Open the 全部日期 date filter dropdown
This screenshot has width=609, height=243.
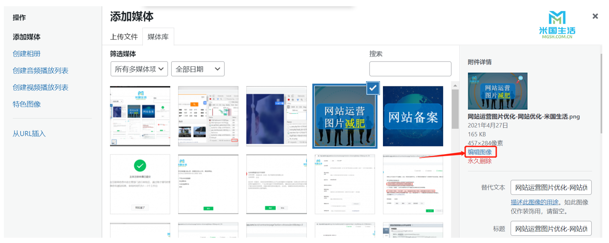[x=198, y=69]
